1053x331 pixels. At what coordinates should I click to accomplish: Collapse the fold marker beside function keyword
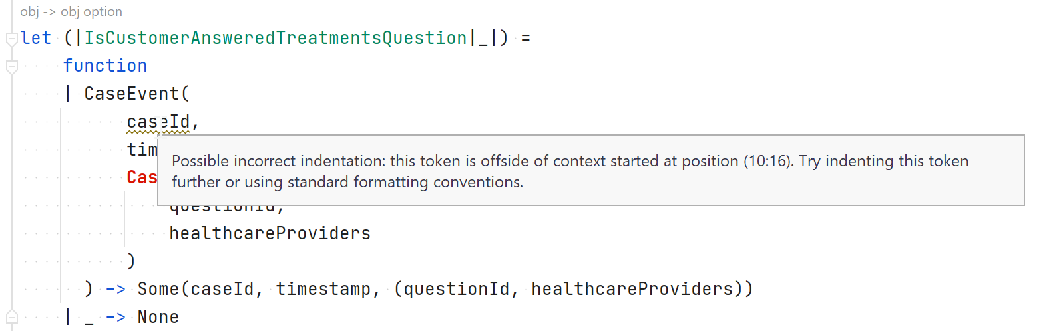[11, 67]
